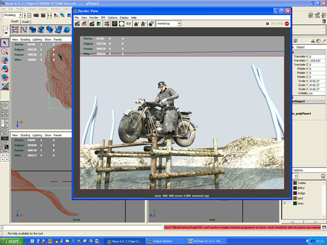Viewport: 327px width, 245px height.
Task: Switch to Output Window on taskbar
Action: coord(165,241)
